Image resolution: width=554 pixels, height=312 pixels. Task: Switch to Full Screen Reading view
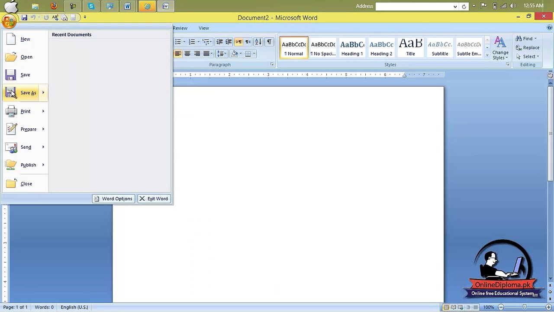click(x=454, y=307)
